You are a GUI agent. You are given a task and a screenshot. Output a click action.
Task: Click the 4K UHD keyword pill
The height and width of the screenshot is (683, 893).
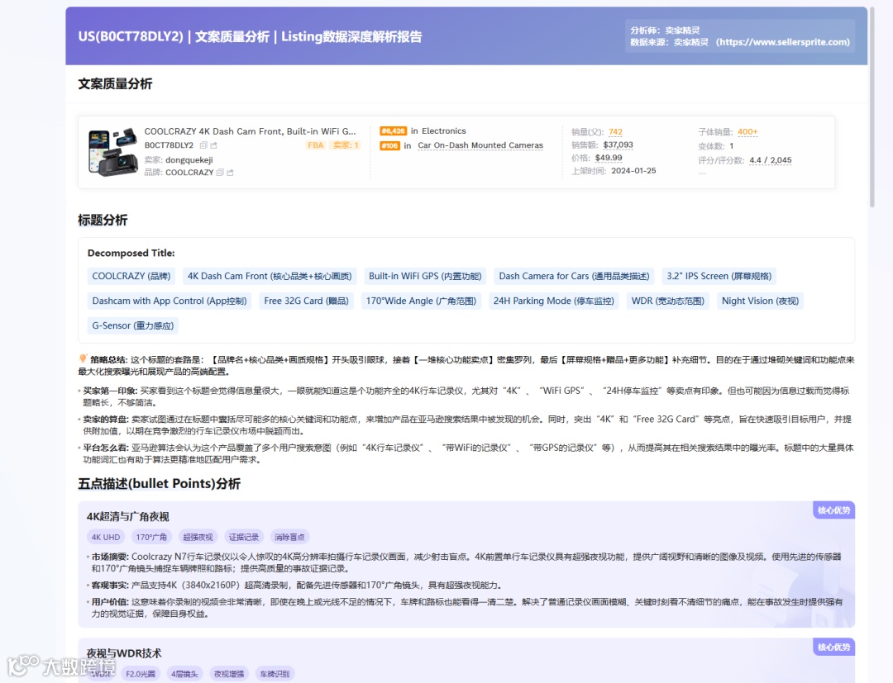click(105, 537)
